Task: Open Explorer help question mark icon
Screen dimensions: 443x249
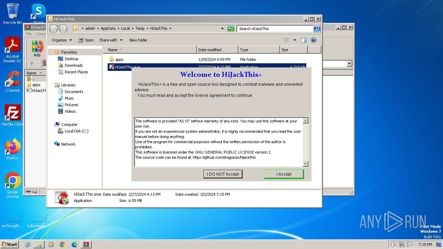Action: click(x=314, y=40)
